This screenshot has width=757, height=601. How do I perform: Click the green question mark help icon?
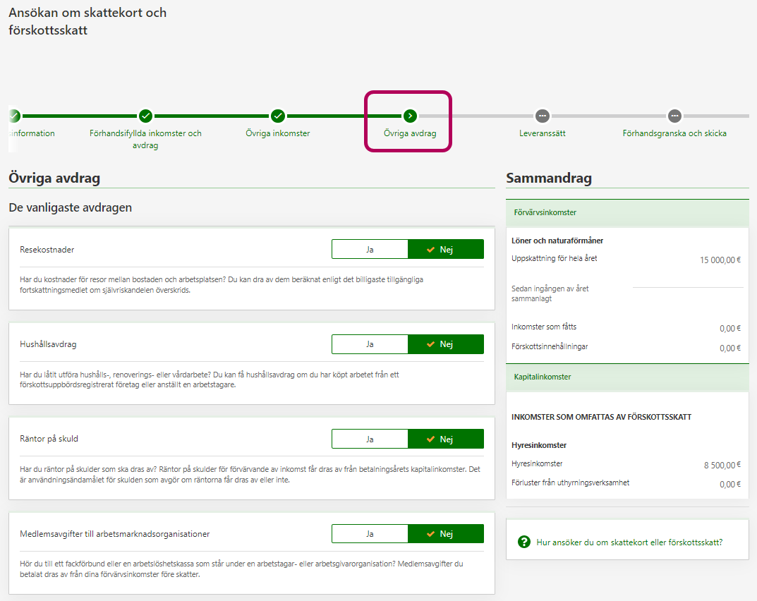(523, 542)
